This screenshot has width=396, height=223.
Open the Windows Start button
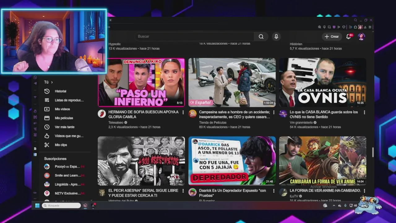pos(37,205)
